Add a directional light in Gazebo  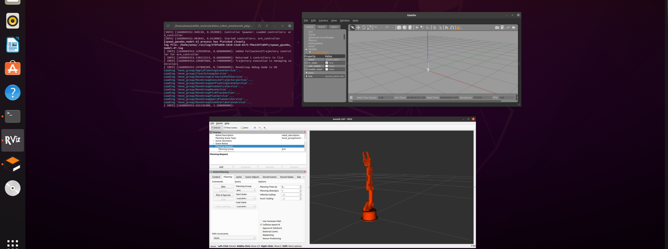428,27
